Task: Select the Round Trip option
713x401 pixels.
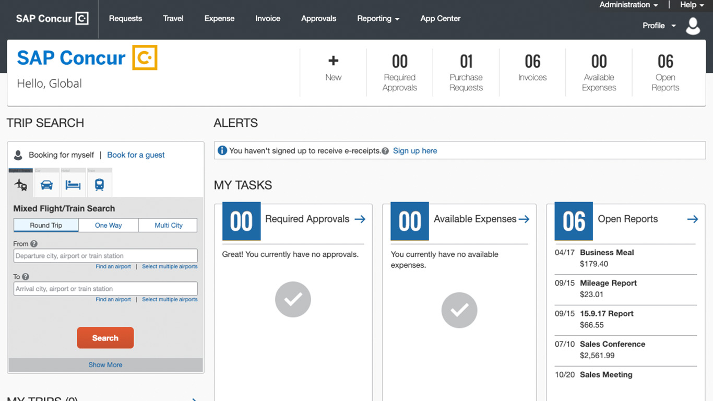Action: coord(46,225)
